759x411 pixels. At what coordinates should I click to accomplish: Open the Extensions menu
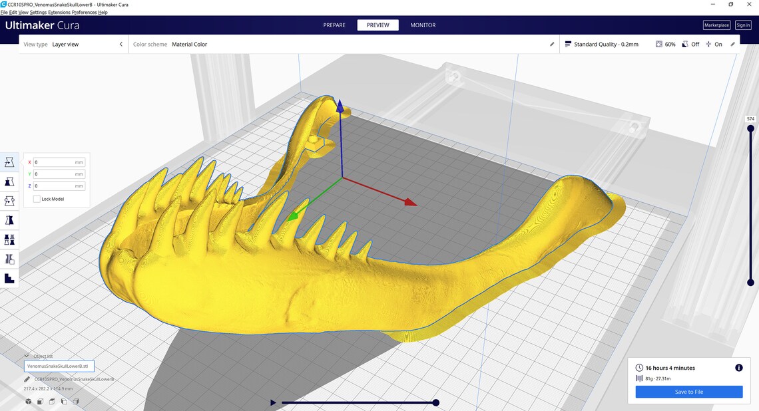[59, 12]
